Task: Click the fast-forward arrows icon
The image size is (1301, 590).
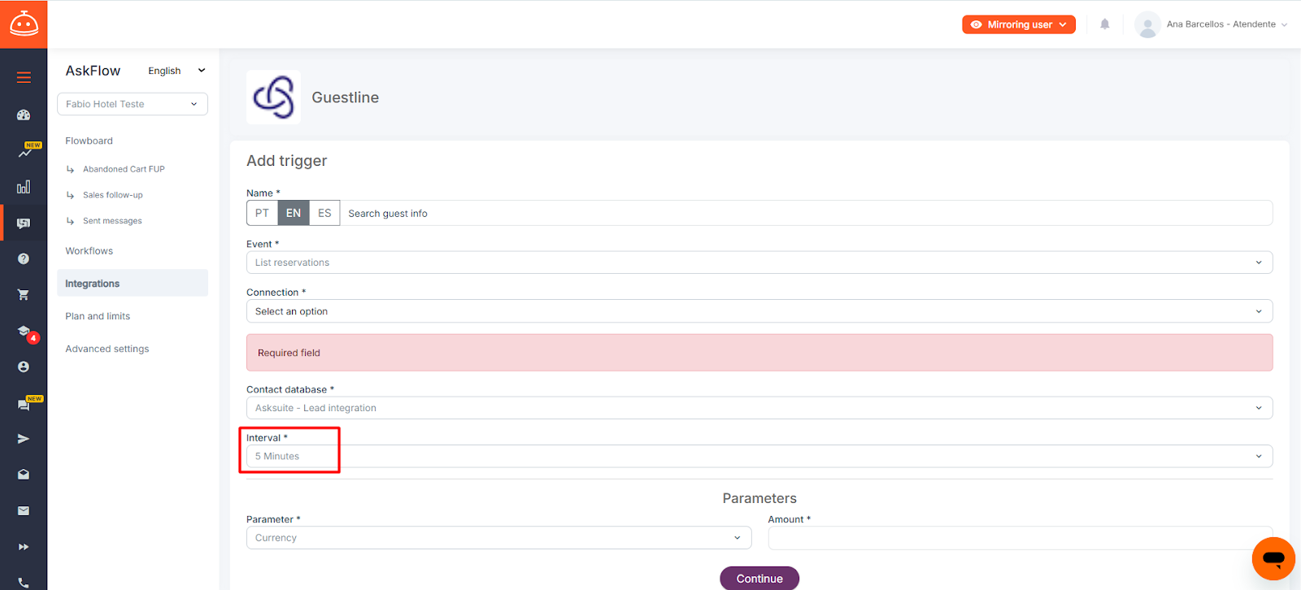Action: coord(24,547)
